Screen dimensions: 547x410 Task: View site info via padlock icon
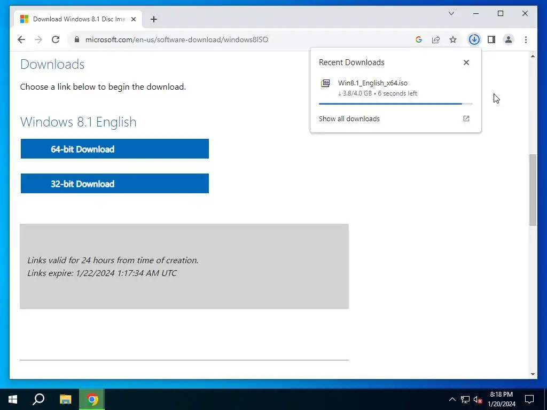point(77,40)
